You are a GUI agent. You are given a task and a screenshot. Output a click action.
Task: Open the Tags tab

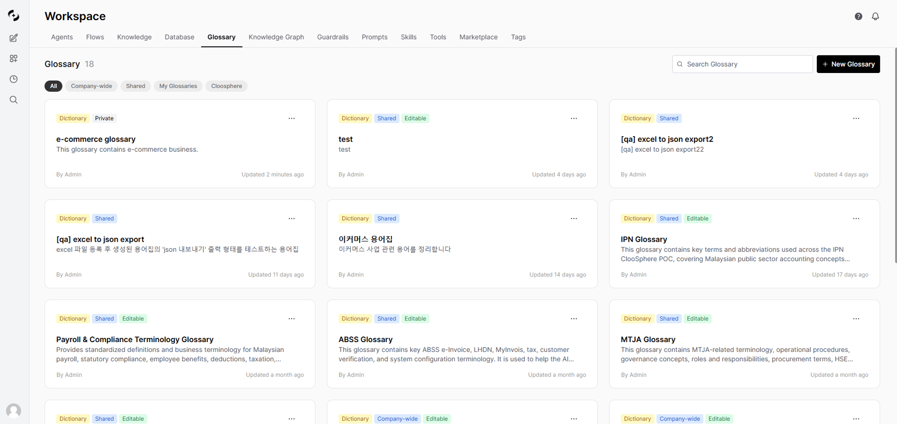coord(518,37)
